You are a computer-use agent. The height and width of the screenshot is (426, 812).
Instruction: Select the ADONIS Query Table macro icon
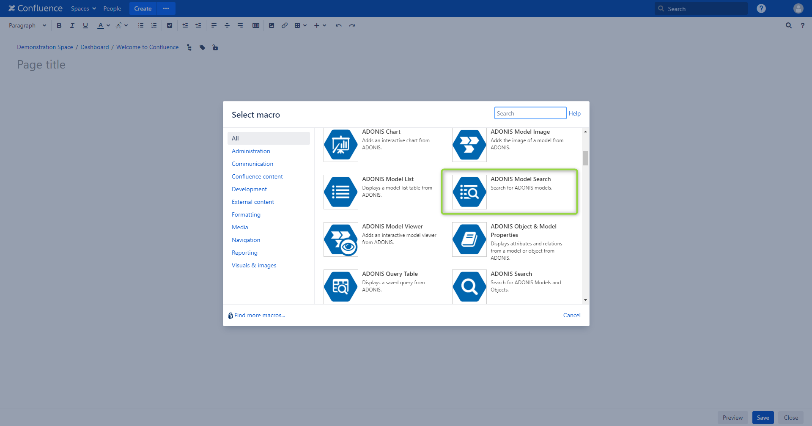[x=341, y=287]
